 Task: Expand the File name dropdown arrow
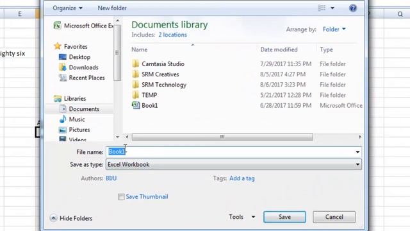coord(357,152)
